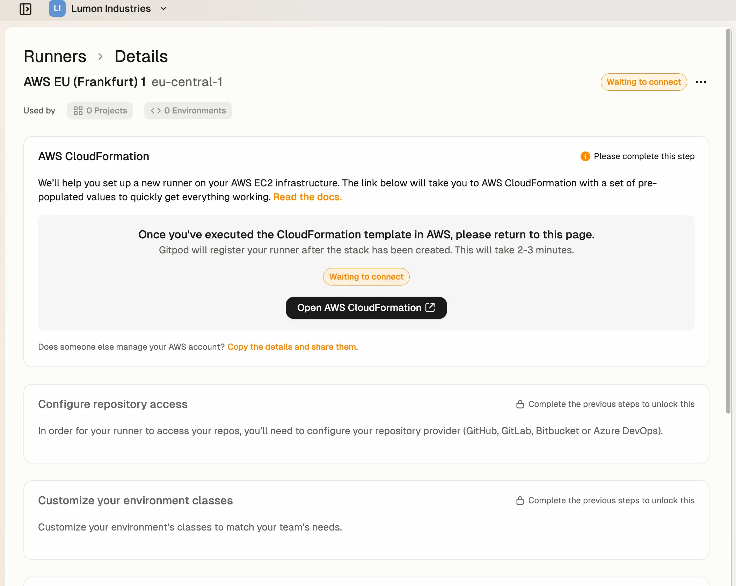The image size is (736, 586).
Task: Click Complete the previous steps text for environment classes
Action: pos(611,500)
